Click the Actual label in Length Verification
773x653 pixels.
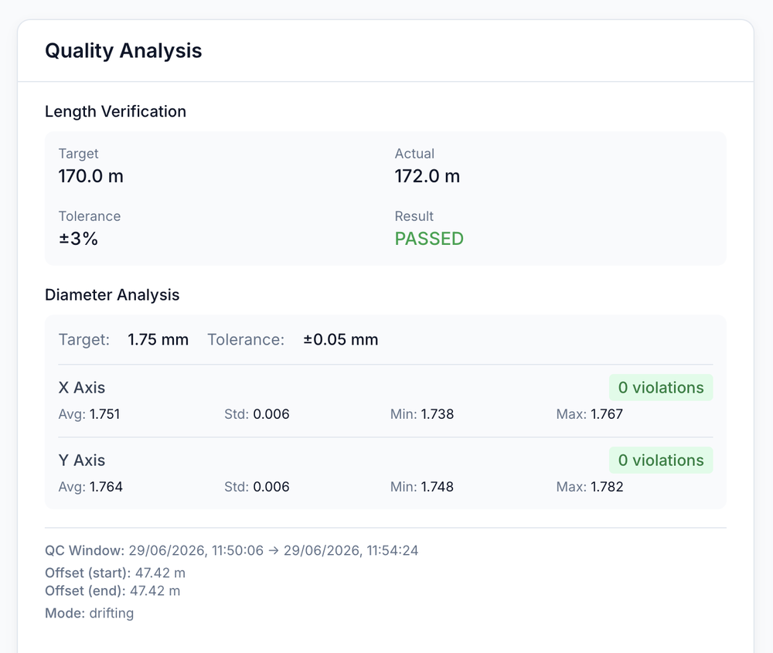coord(414,154)
